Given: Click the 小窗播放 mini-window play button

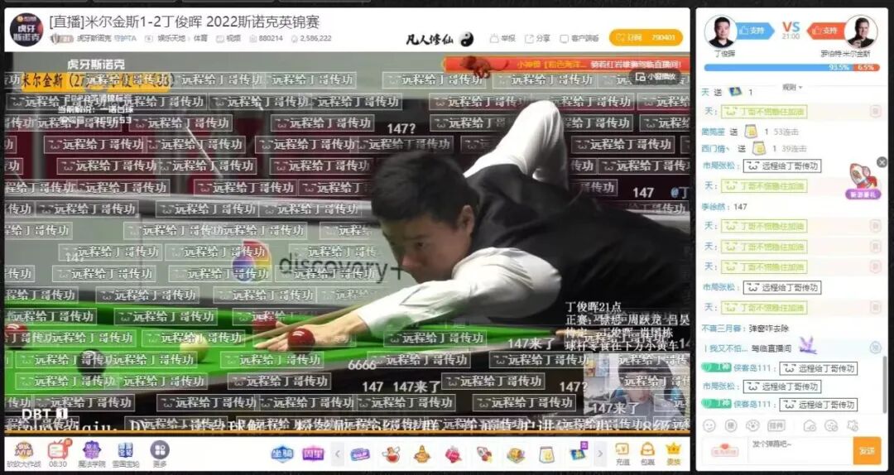Looking at the screenshot, I should (x=655, y=76).
